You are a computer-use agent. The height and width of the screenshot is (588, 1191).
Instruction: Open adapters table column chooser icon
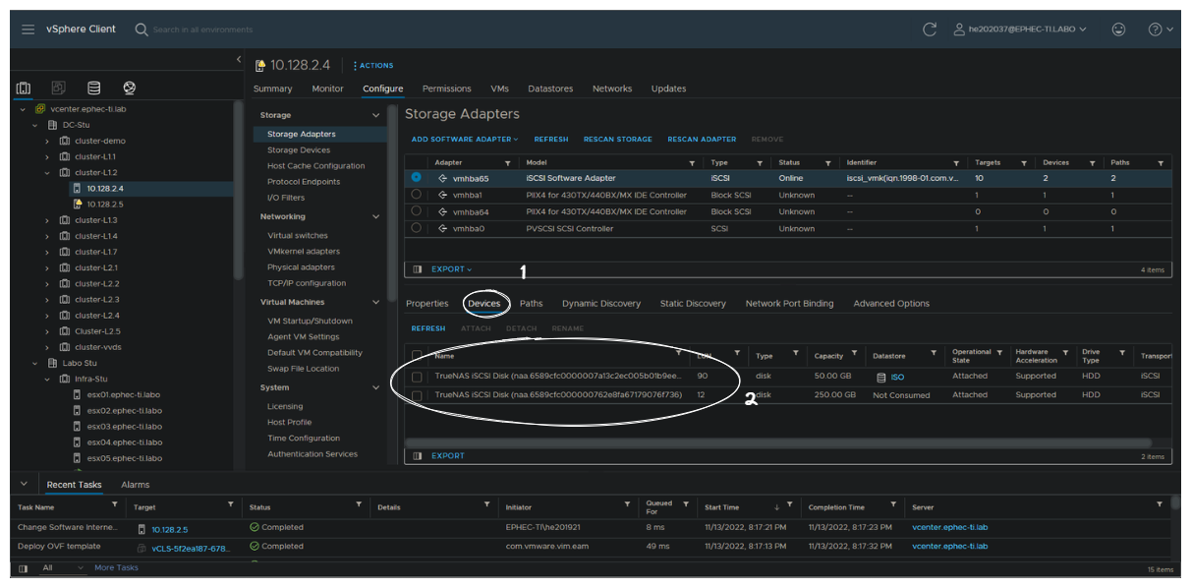(x=418, y=269)
